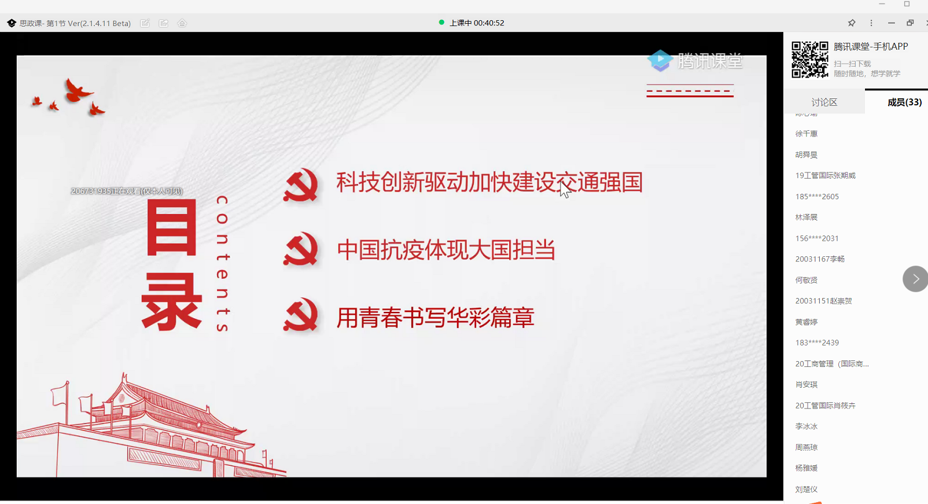Click the edit note icon in title bar
Viewport: 928px width, 504px height.
(145, 23)
